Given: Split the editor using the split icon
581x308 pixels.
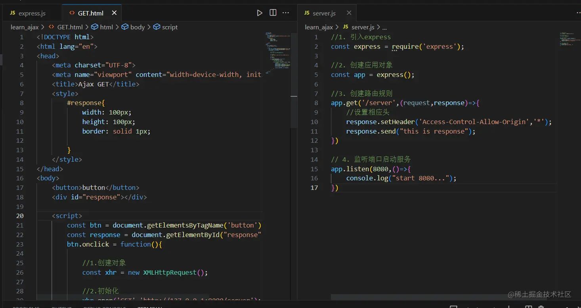Looking at the screenshot, I should coord(273,13).
